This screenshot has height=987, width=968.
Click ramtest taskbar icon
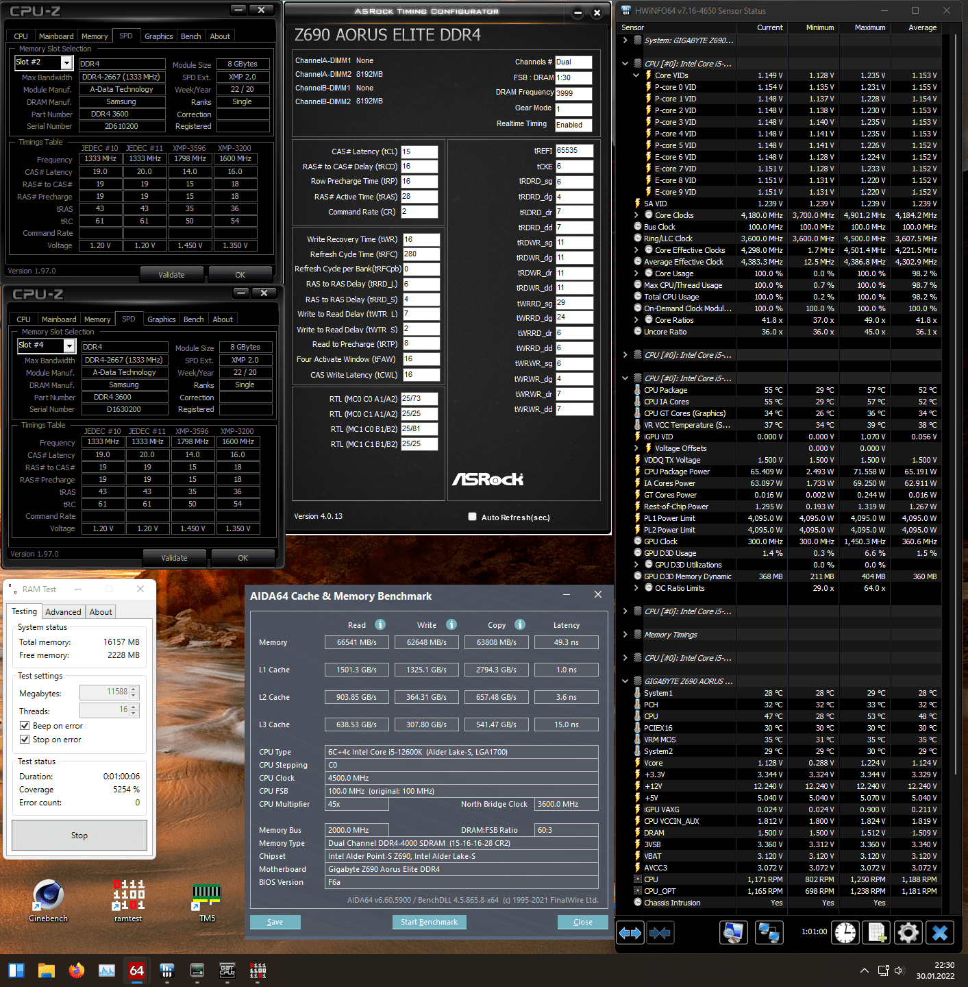pyautogui.click(x=258, y=971)
